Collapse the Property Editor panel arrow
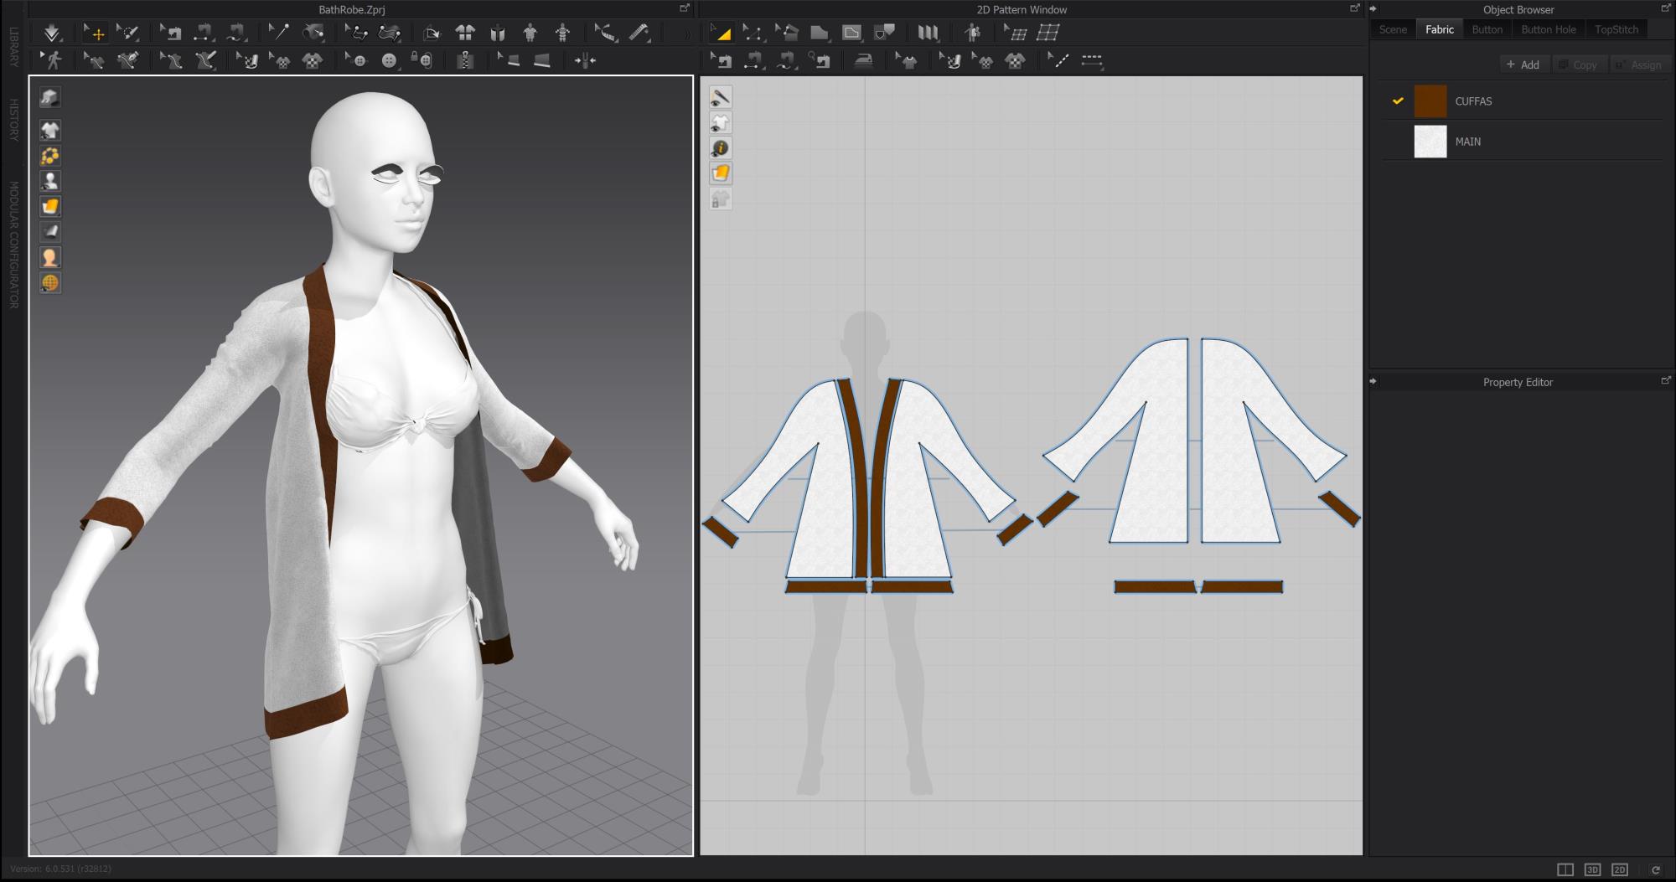1676x882 pixels. (1373, 381)
